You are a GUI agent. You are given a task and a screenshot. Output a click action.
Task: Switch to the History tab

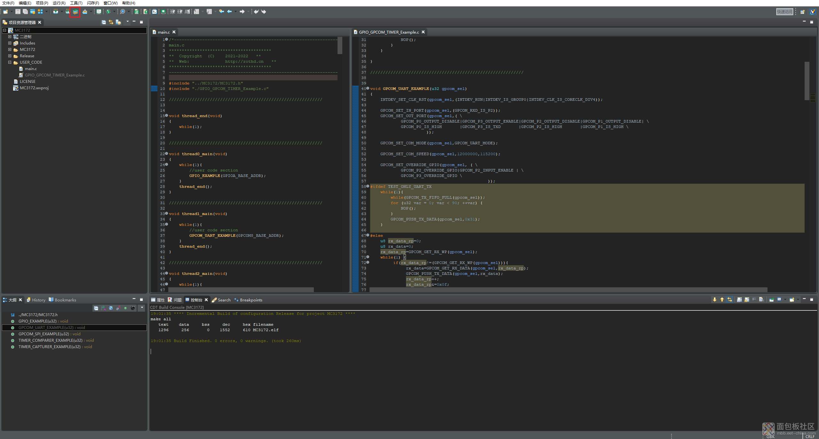click(36, 300)
